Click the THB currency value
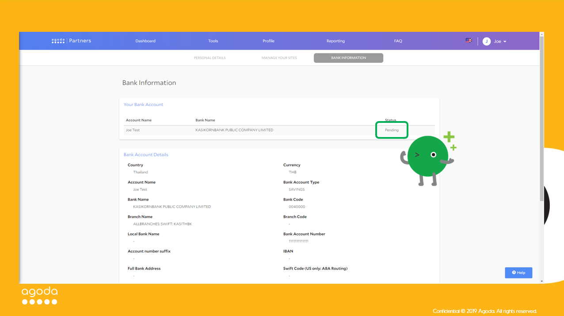 coord(293,172)
